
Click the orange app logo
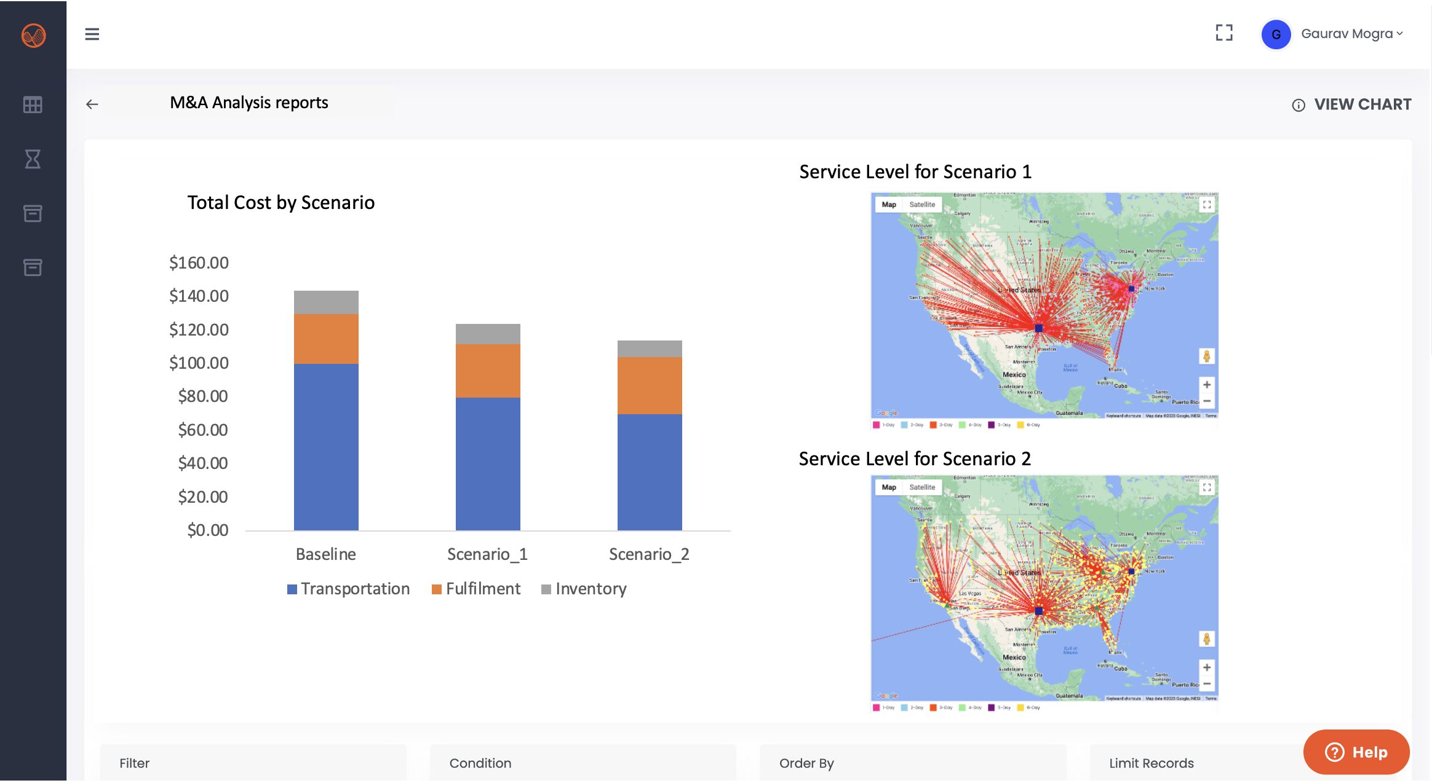coord(33,35)
